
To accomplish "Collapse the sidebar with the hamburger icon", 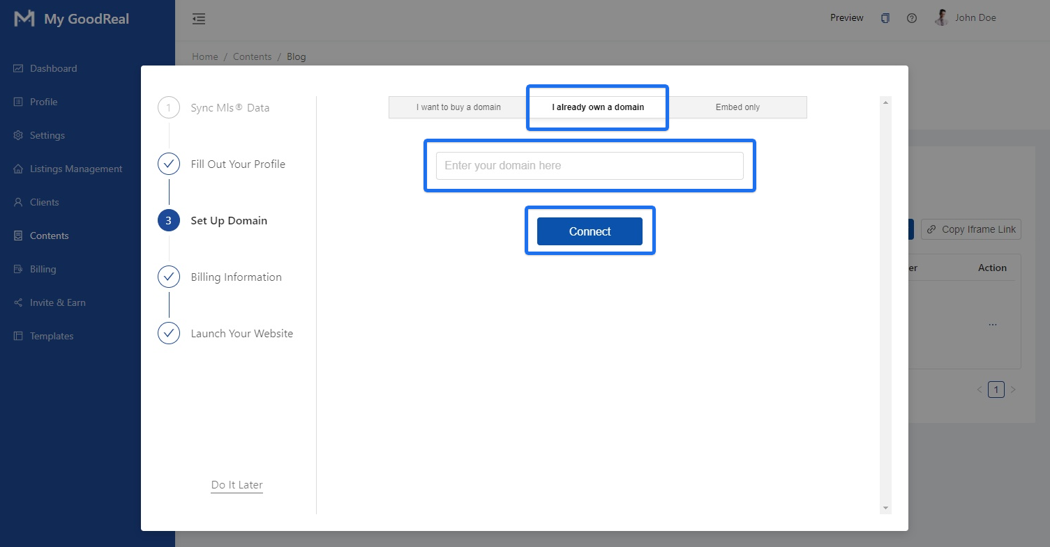I will [199, 19].
